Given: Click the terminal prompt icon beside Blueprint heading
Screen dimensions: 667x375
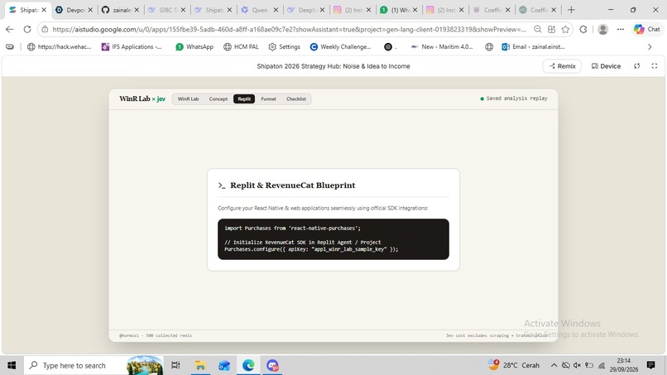Looking at the screenshot, I should 222,185.
